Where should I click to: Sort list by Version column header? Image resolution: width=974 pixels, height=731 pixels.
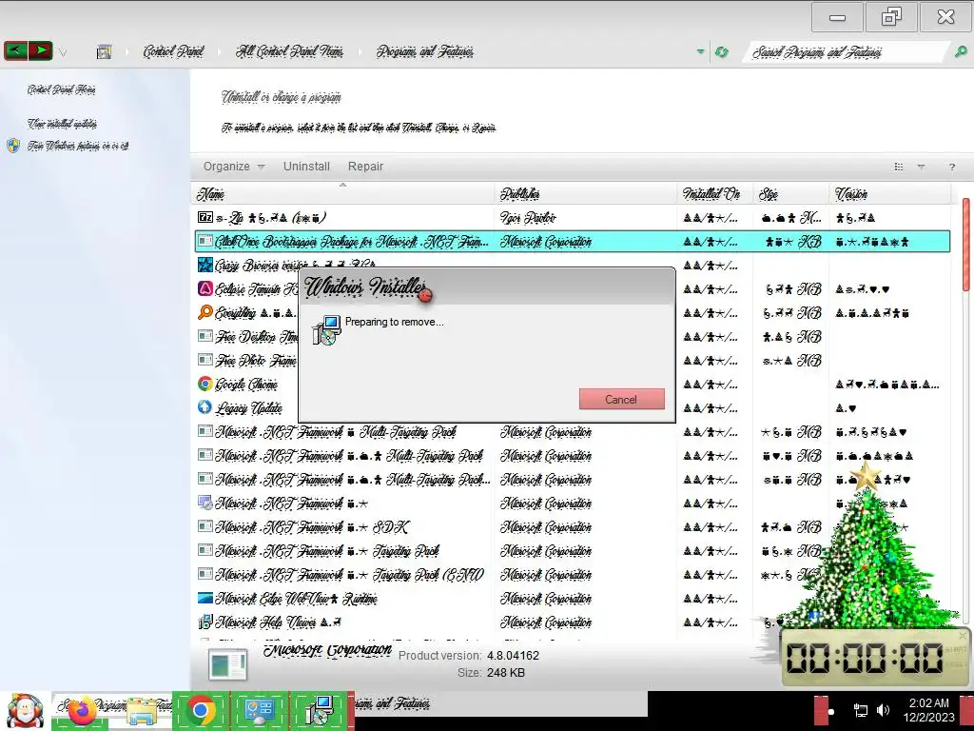pyautogui.click(x=889, y=194)
